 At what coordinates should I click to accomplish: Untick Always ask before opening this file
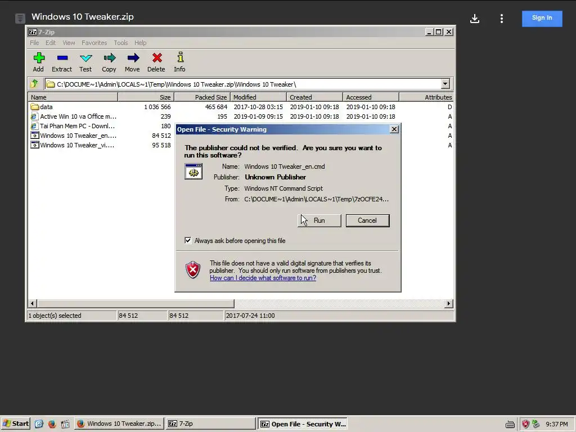click(x=188, y=240)
